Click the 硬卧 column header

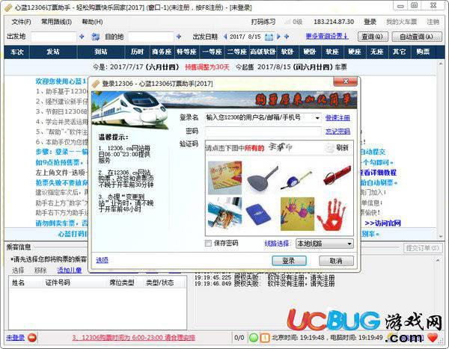tap(310, 52)
